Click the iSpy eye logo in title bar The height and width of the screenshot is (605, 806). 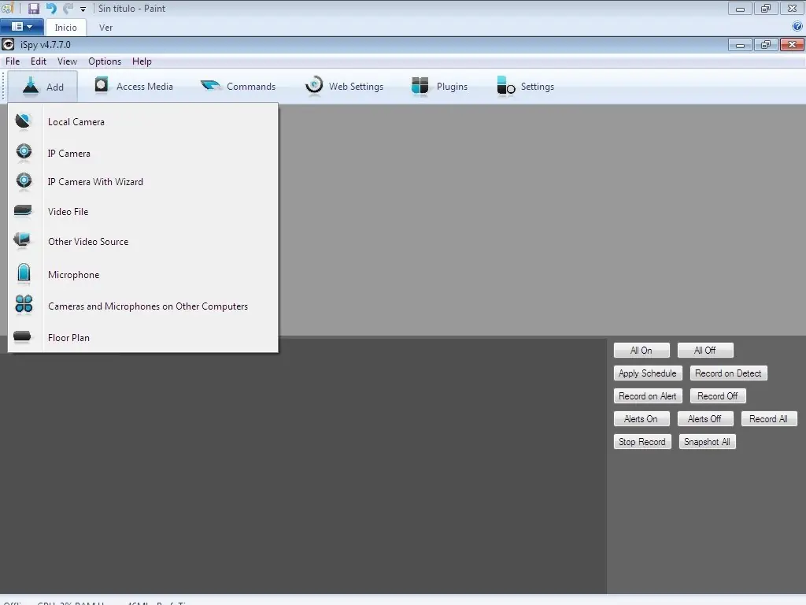(x=8, y=45)
